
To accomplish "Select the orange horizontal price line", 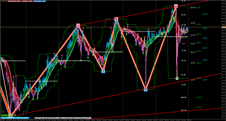I will click(x=111, y=27).
